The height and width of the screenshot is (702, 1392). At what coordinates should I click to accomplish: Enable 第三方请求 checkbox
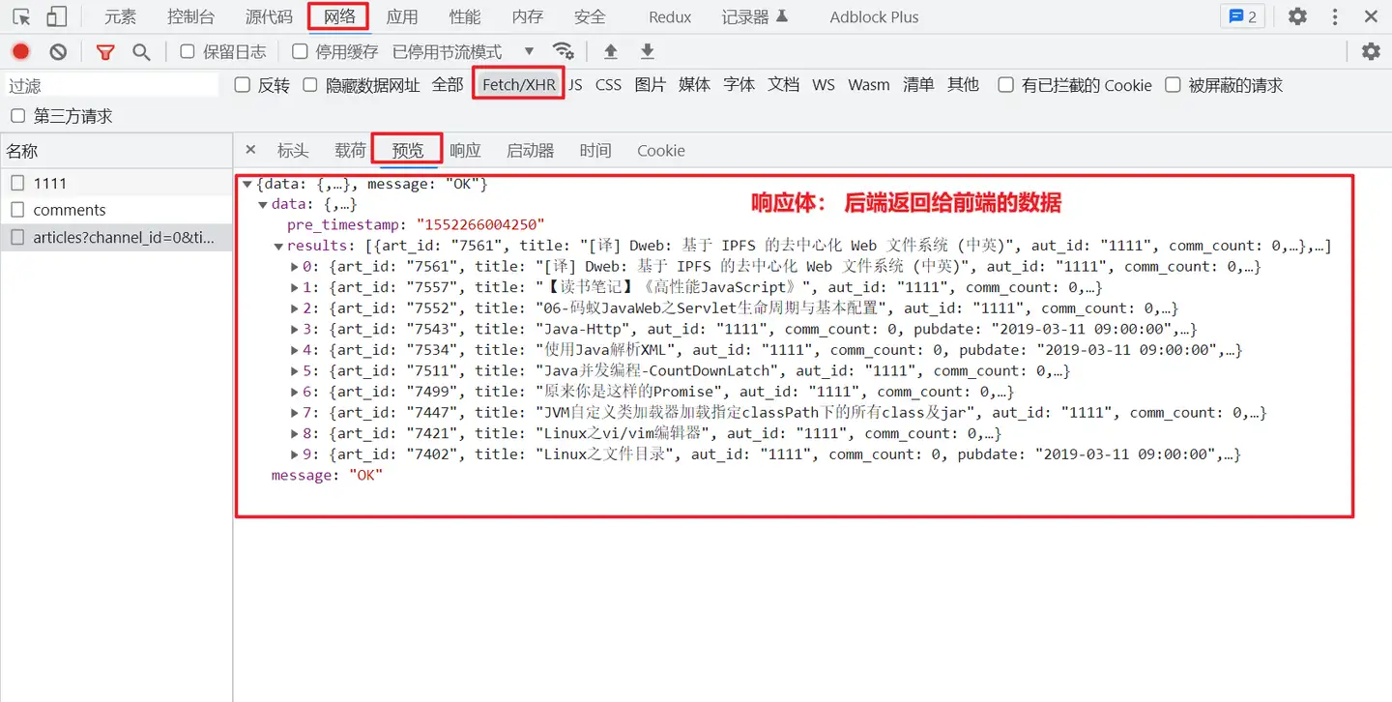[17, 116]
